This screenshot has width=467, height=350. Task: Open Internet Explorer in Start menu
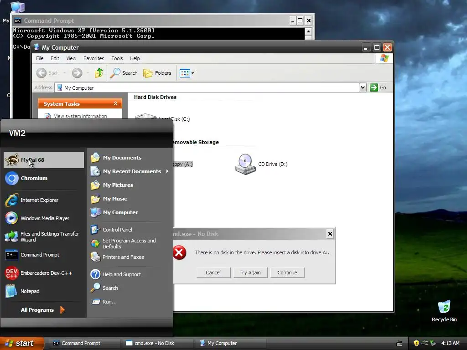coord(43,200)
